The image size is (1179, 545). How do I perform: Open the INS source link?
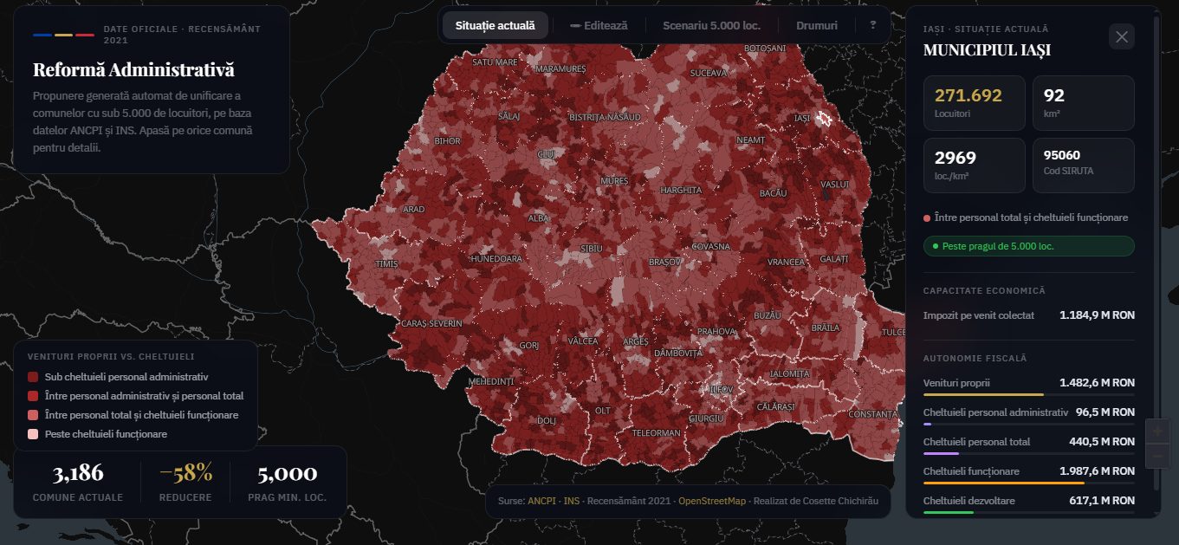572,501
